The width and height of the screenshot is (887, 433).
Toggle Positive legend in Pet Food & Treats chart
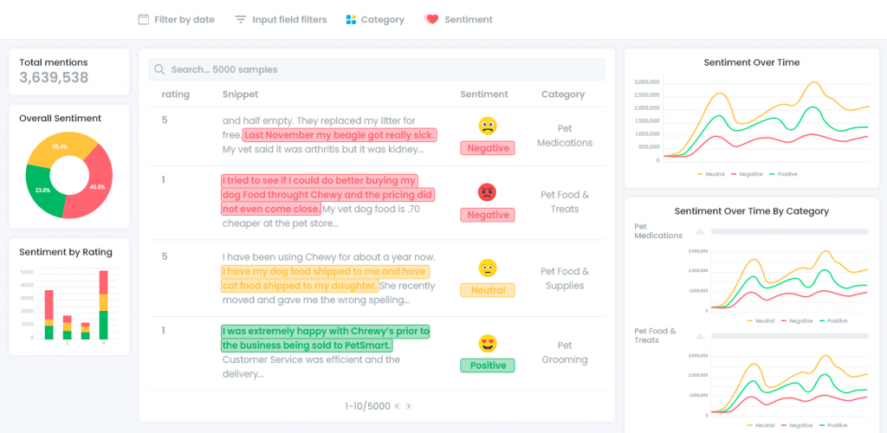coord(834,425)
